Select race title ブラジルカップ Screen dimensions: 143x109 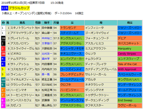[19, 8]
